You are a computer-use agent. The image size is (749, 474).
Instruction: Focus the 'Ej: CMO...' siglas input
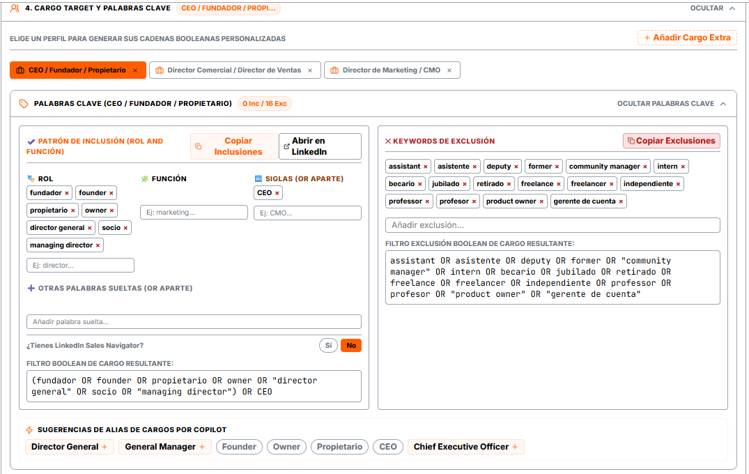click(x=308, y=213)
